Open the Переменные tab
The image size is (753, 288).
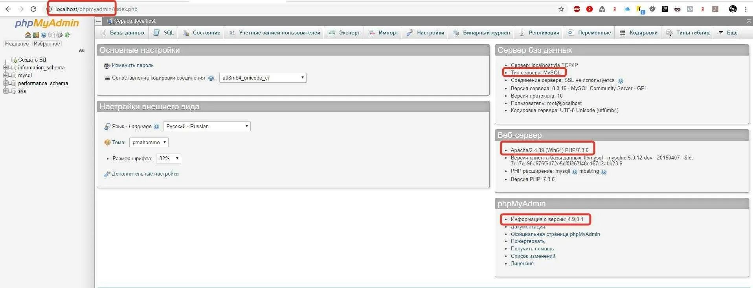(589, 33)
